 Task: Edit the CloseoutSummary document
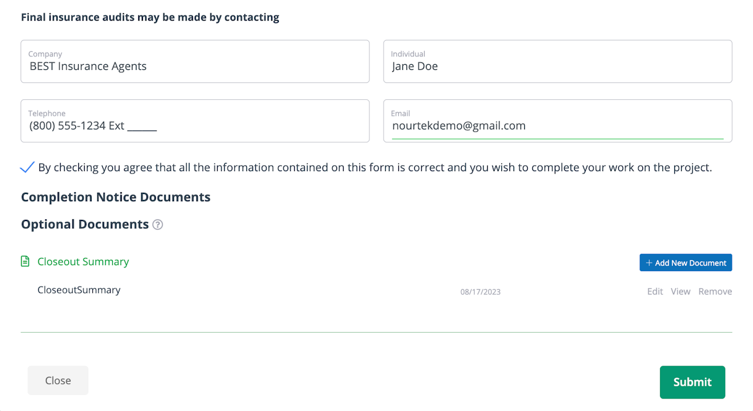(655, 292)
